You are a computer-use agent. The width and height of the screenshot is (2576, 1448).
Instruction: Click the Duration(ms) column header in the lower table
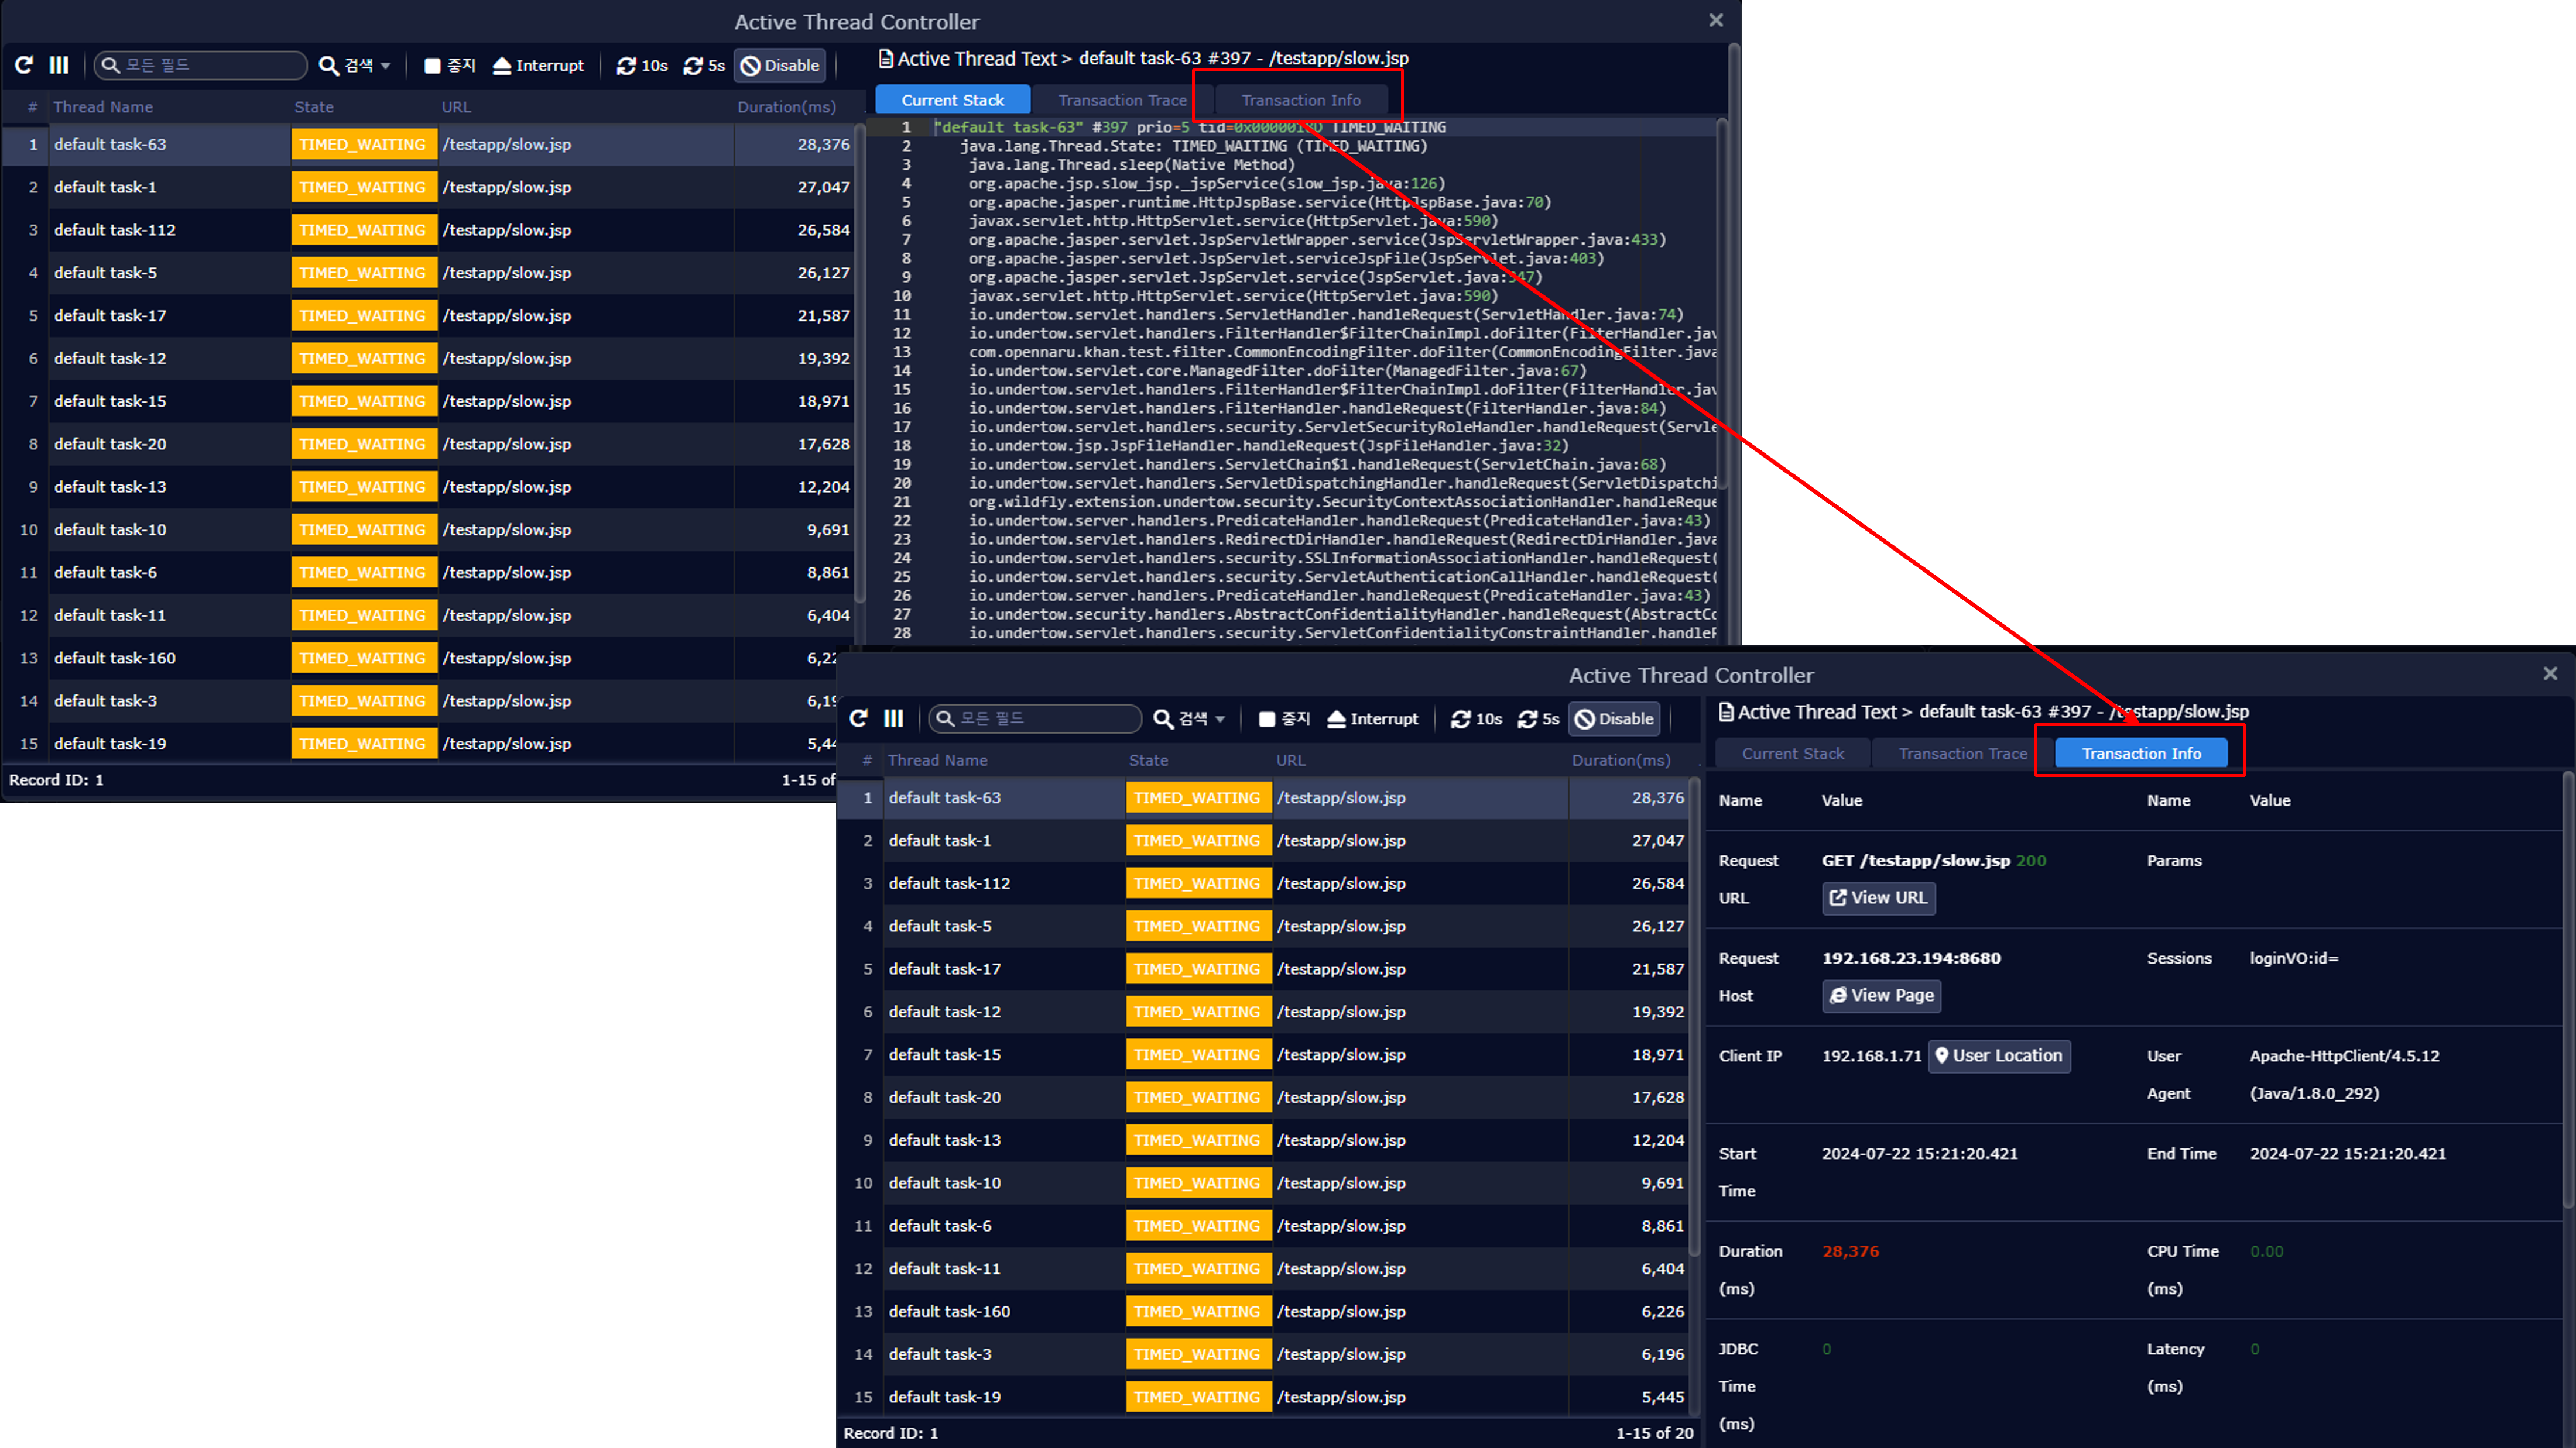click(1620, 761)
